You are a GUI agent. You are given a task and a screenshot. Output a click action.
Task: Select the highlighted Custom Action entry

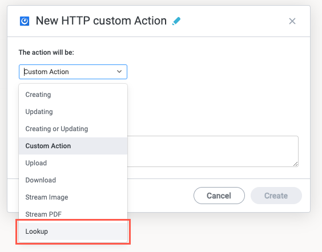73,146
